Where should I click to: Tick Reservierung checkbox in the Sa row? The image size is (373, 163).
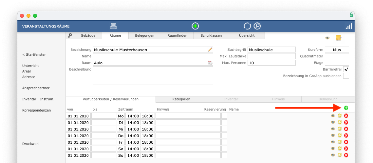[x=224, y=149]
